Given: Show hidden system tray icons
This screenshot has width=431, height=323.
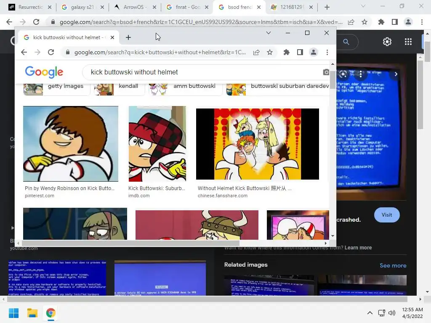Looking at the screenshot, I should (370, 313).
